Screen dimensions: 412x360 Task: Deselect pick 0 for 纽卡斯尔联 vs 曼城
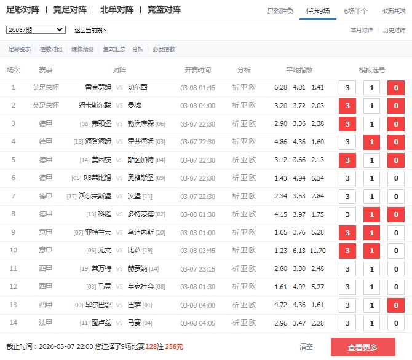click(x=396, y=106)
